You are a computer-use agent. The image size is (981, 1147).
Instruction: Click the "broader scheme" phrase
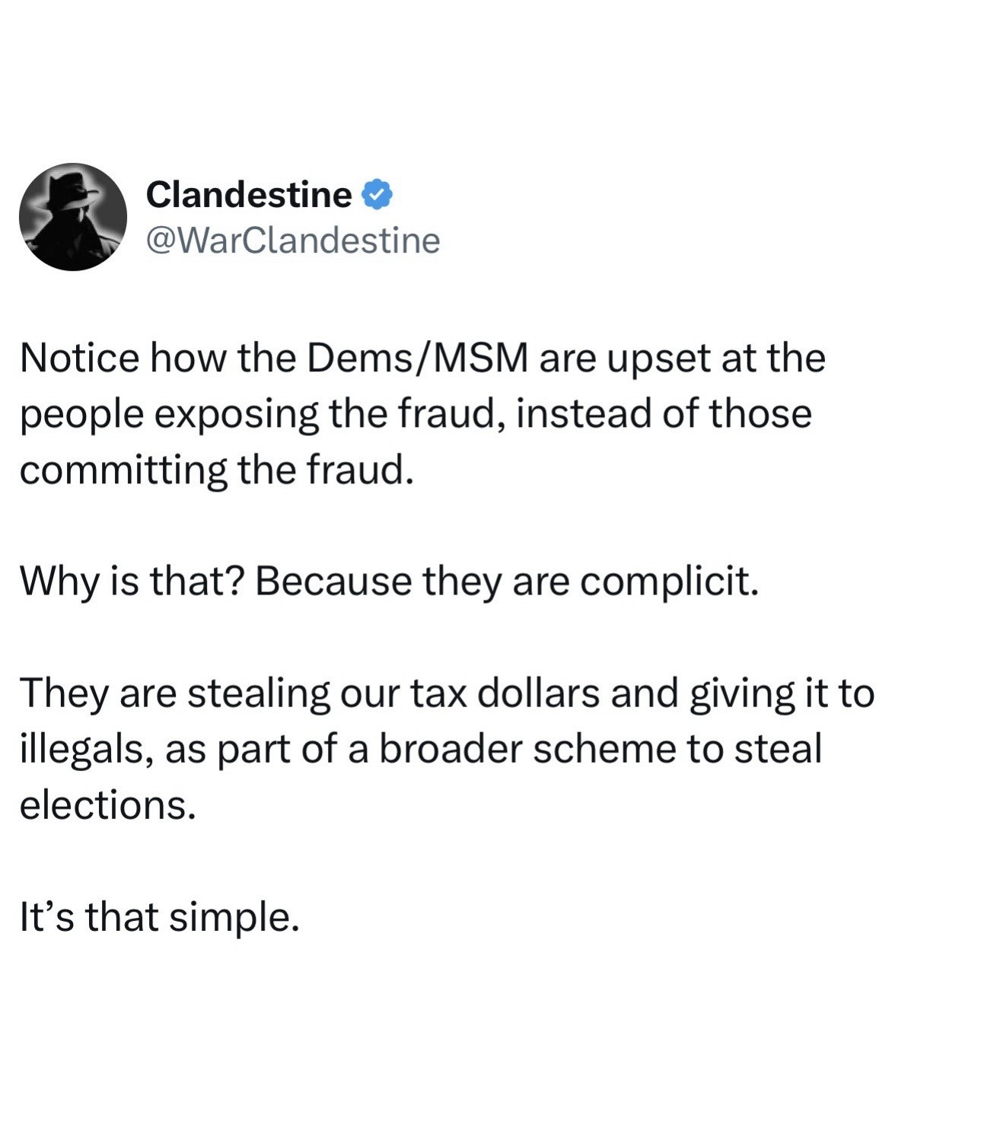pyautogui.click(x=526, y=750)
